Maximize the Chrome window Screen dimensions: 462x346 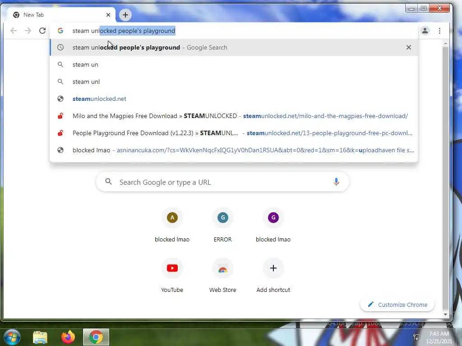tap(423, 8)
